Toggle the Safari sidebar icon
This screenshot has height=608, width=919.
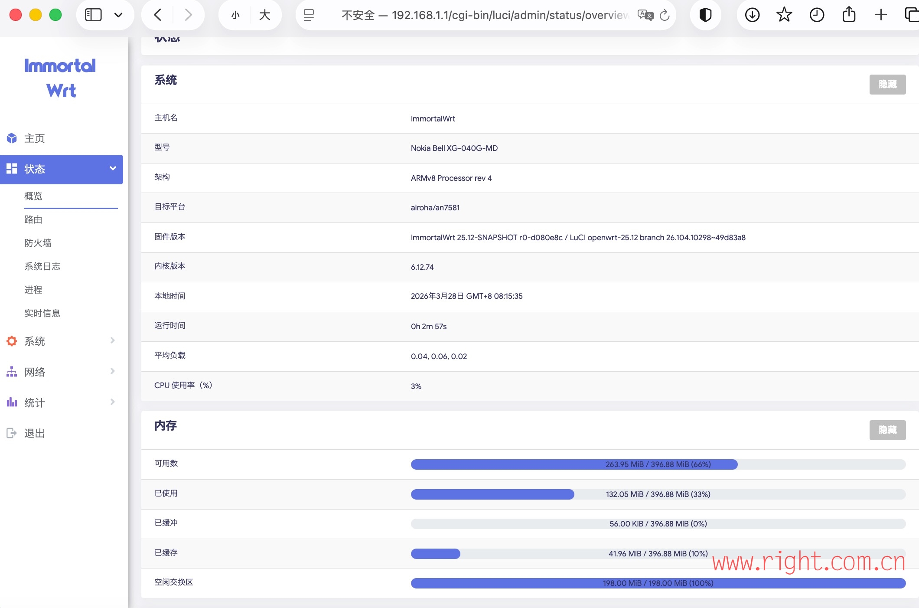93,15
